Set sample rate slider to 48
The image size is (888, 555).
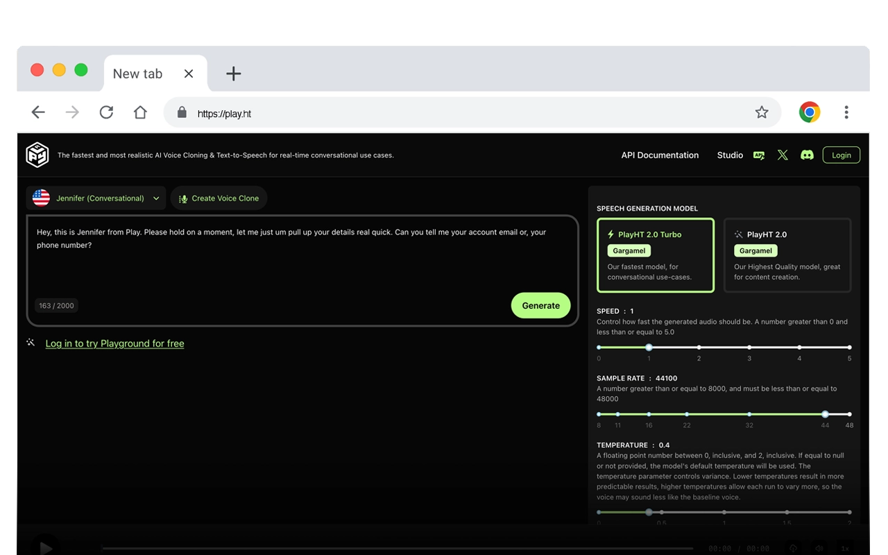tap(849, 414)
